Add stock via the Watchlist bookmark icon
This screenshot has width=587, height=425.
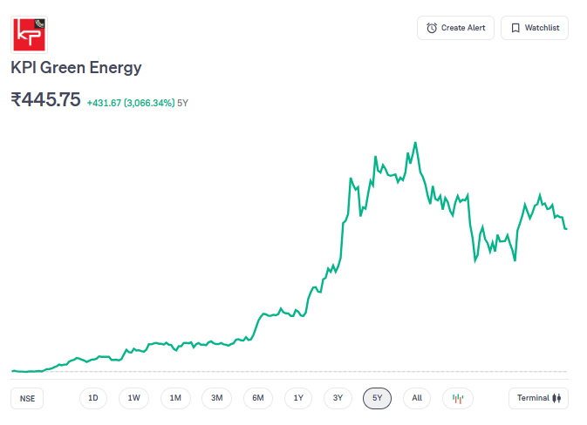[515, 28]
